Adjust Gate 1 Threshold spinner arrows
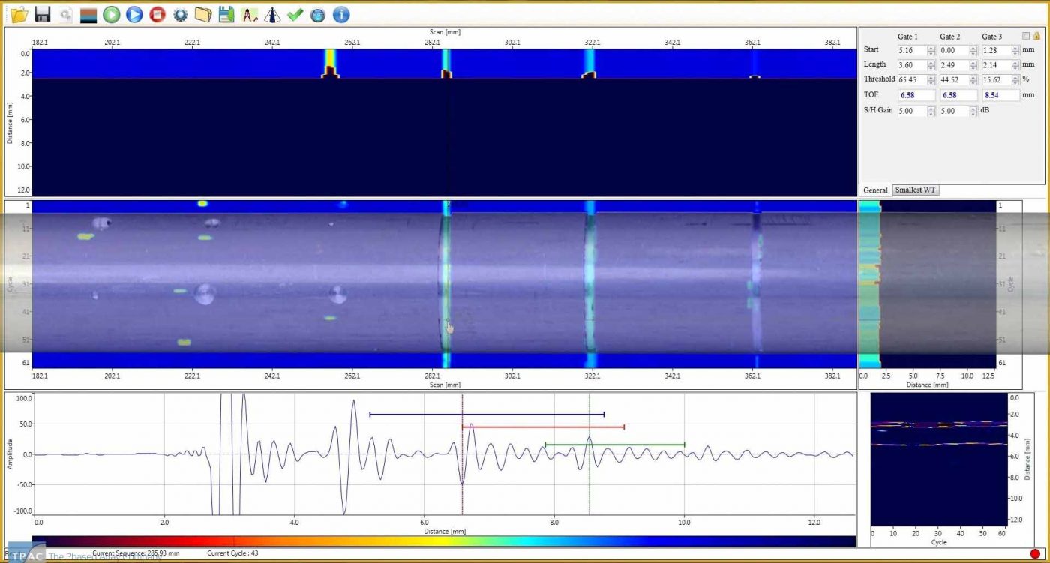The width and height of the screenshot is (1050, 563). point(931,80)
